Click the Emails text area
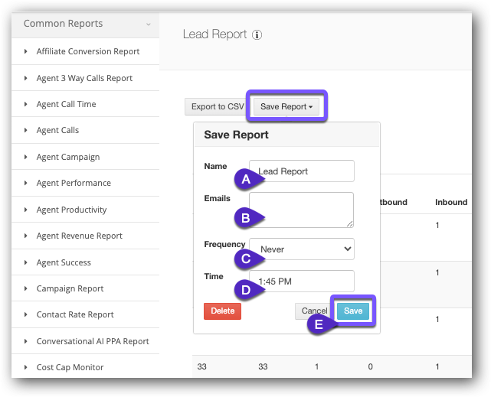The height and width of the screenshot is (397, 491). point(302,210)
